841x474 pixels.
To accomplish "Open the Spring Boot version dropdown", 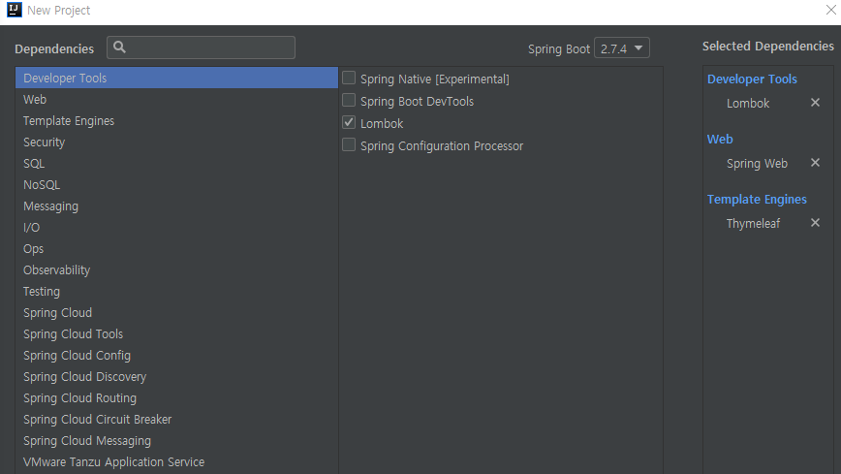I will click(622, 48).
